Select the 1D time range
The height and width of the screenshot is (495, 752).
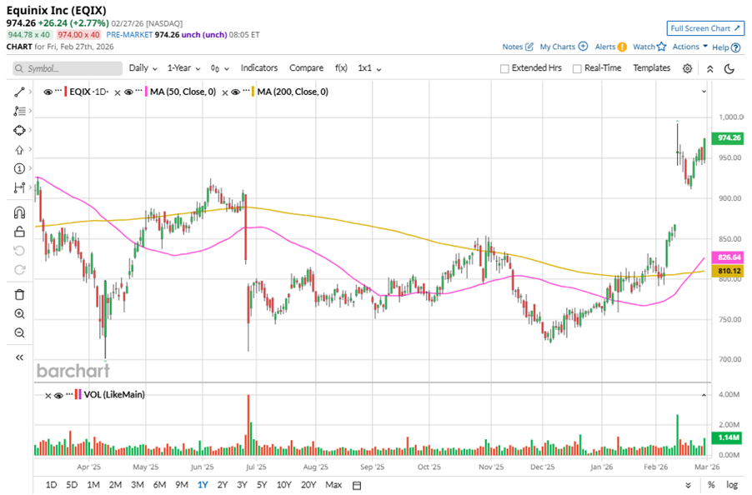[51, 485]
